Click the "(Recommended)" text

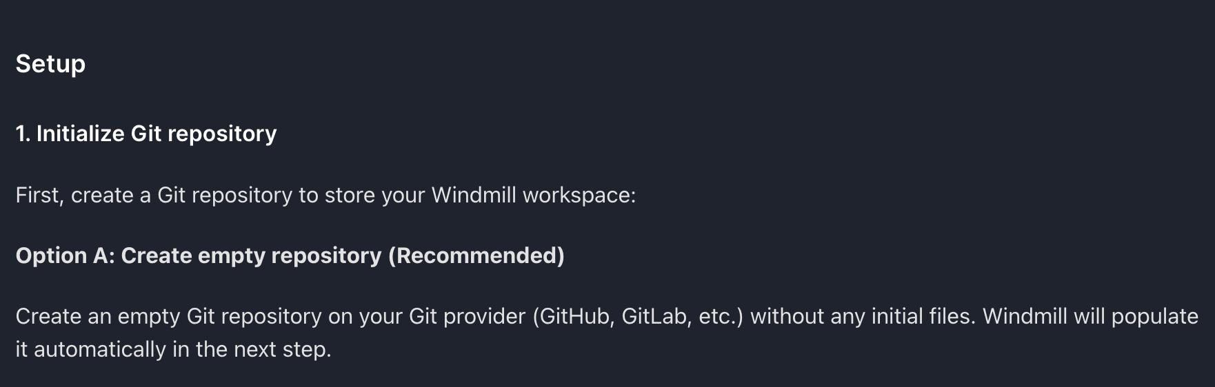point(476,256)
